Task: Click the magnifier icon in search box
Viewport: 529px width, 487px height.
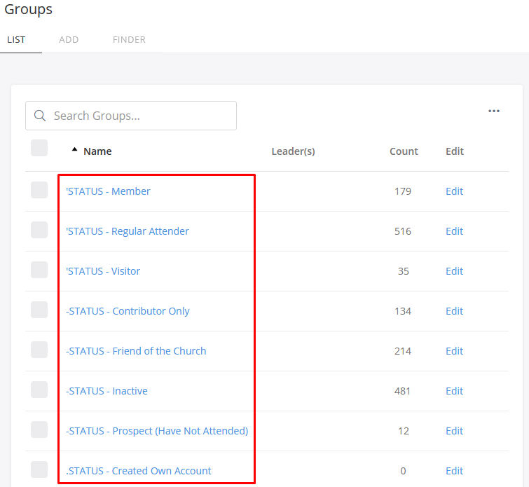Action: (40, 116)
